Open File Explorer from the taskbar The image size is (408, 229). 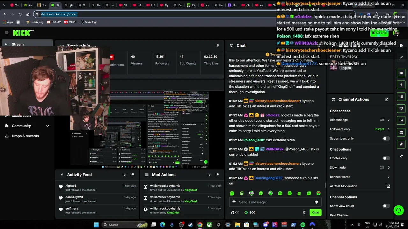click(237, 225)
